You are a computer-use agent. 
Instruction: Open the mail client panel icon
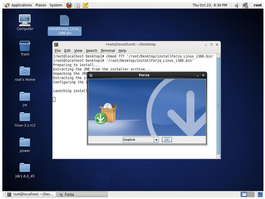[77, 5]
